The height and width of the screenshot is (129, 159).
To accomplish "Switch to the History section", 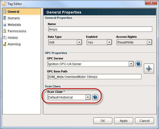I will click(x=13, y=38).
